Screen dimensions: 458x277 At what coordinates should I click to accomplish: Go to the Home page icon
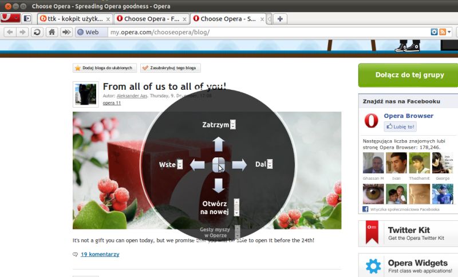(52, 32)
